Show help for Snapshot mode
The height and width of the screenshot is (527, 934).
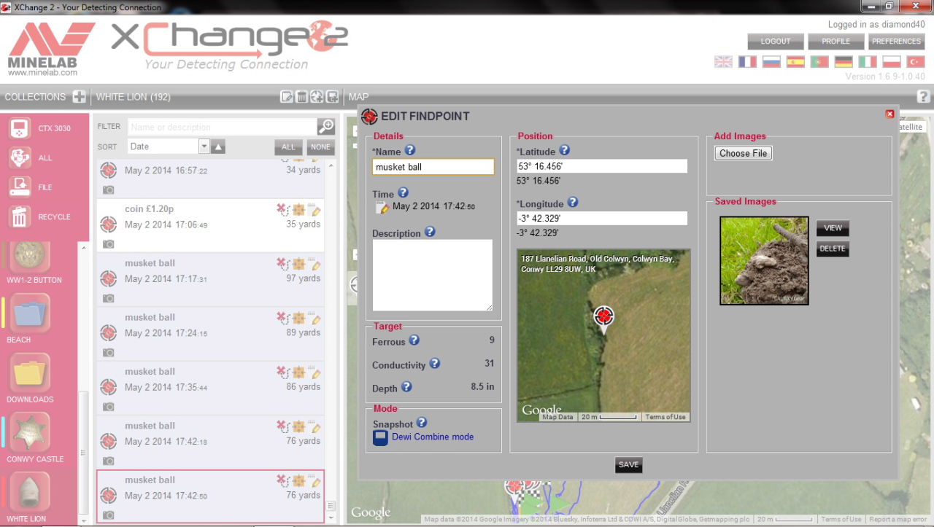click(x=421, y=423)
